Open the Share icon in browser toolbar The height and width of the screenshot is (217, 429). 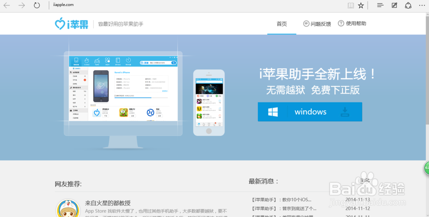click(408, 5)
